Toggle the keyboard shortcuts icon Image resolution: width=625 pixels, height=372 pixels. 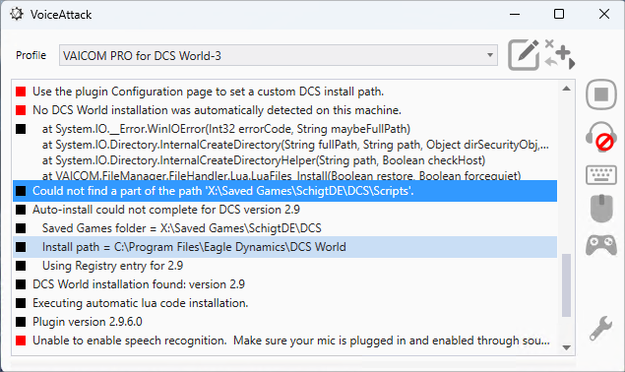601,175
